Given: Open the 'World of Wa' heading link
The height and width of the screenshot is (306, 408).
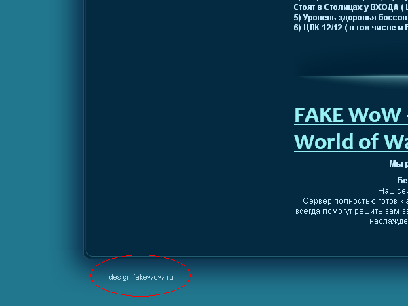Looking at the screenshot, I should 351,141.
